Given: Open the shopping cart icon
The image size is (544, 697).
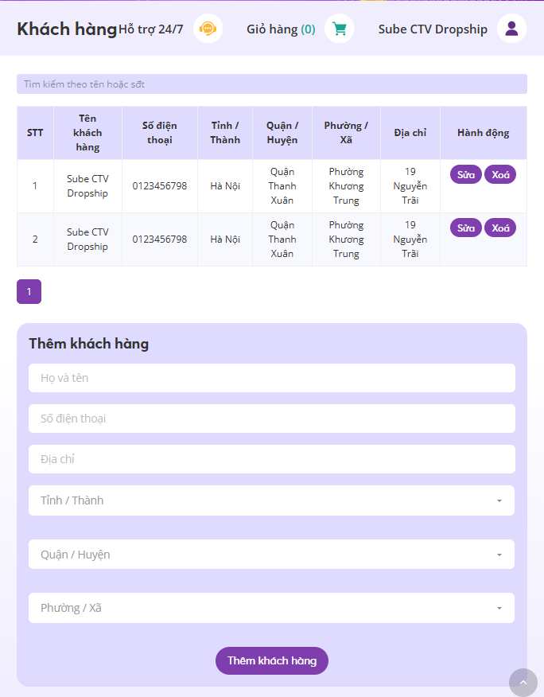Looking at the screenshot, I should (340, 29).
